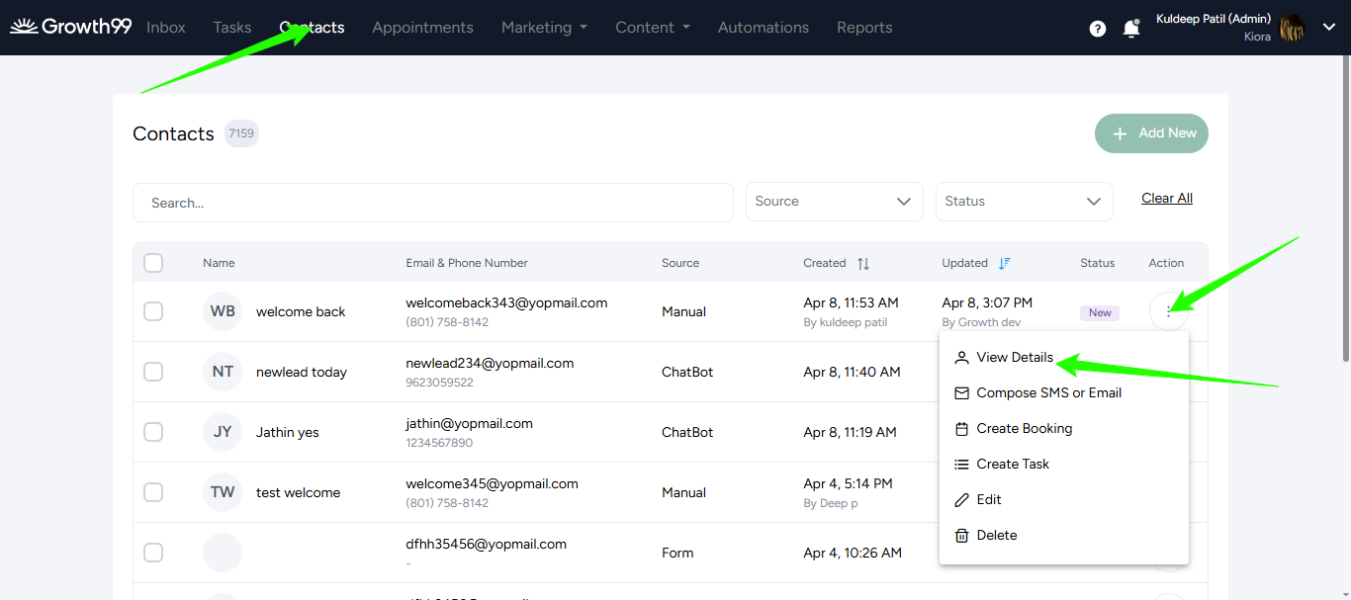Check the box for newlead today contact
The width and height of the screenshot is (1351, 600).
(x=153, y=372)
